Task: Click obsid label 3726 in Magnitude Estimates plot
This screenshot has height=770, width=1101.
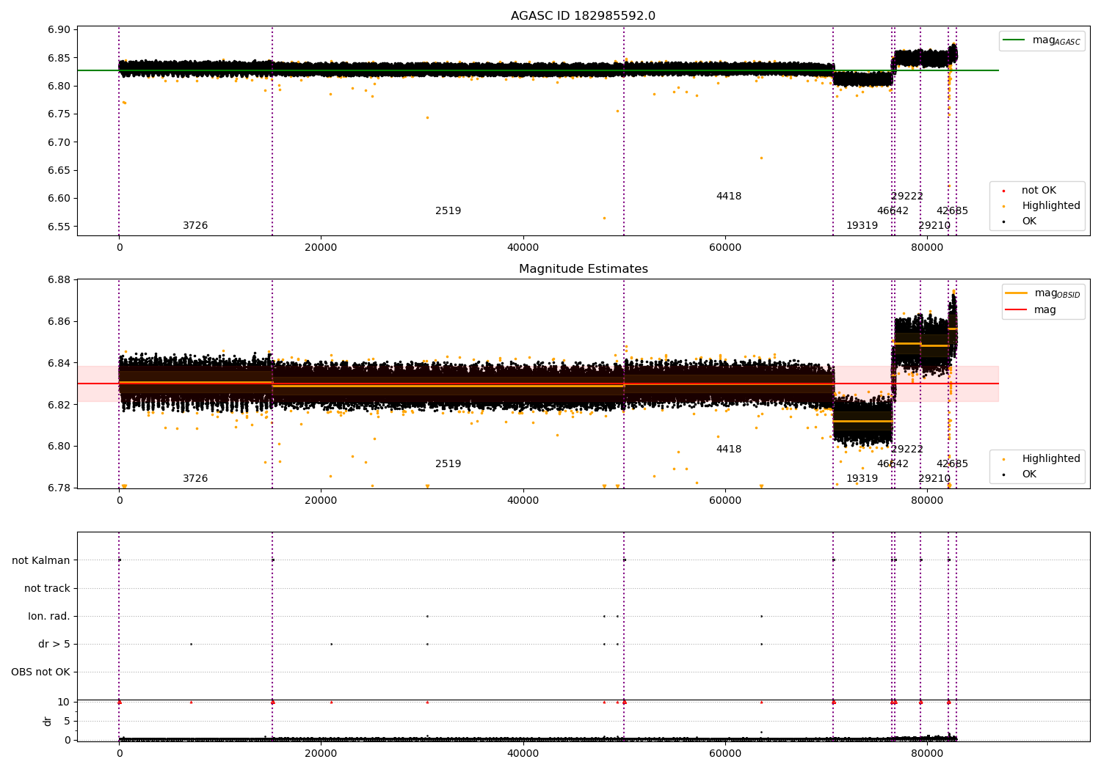Action: [x=195, y=479]
